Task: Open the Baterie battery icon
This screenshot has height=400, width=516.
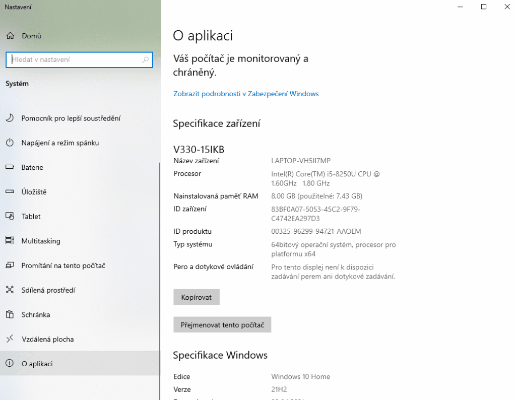Action: 10,167
